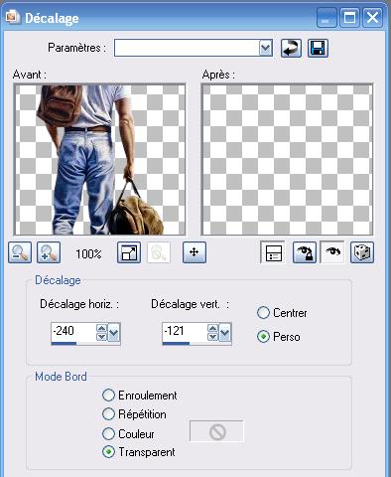Expand the Décalage horiz. slider dropdown arrow
This screenshot has height=477, width=391.
114,332
